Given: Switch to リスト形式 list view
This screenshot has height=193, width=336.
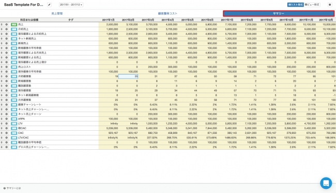Looking at the screenshot, I should (x=296, y=5).
